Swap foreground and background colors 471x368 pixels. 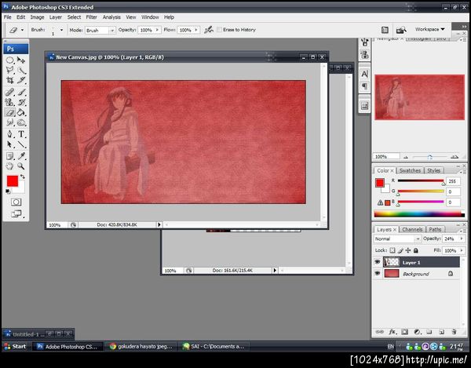click(x=23, y=177)
